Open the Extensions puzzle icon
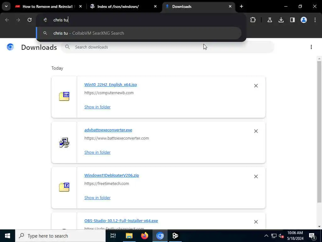 coord(253,20)
